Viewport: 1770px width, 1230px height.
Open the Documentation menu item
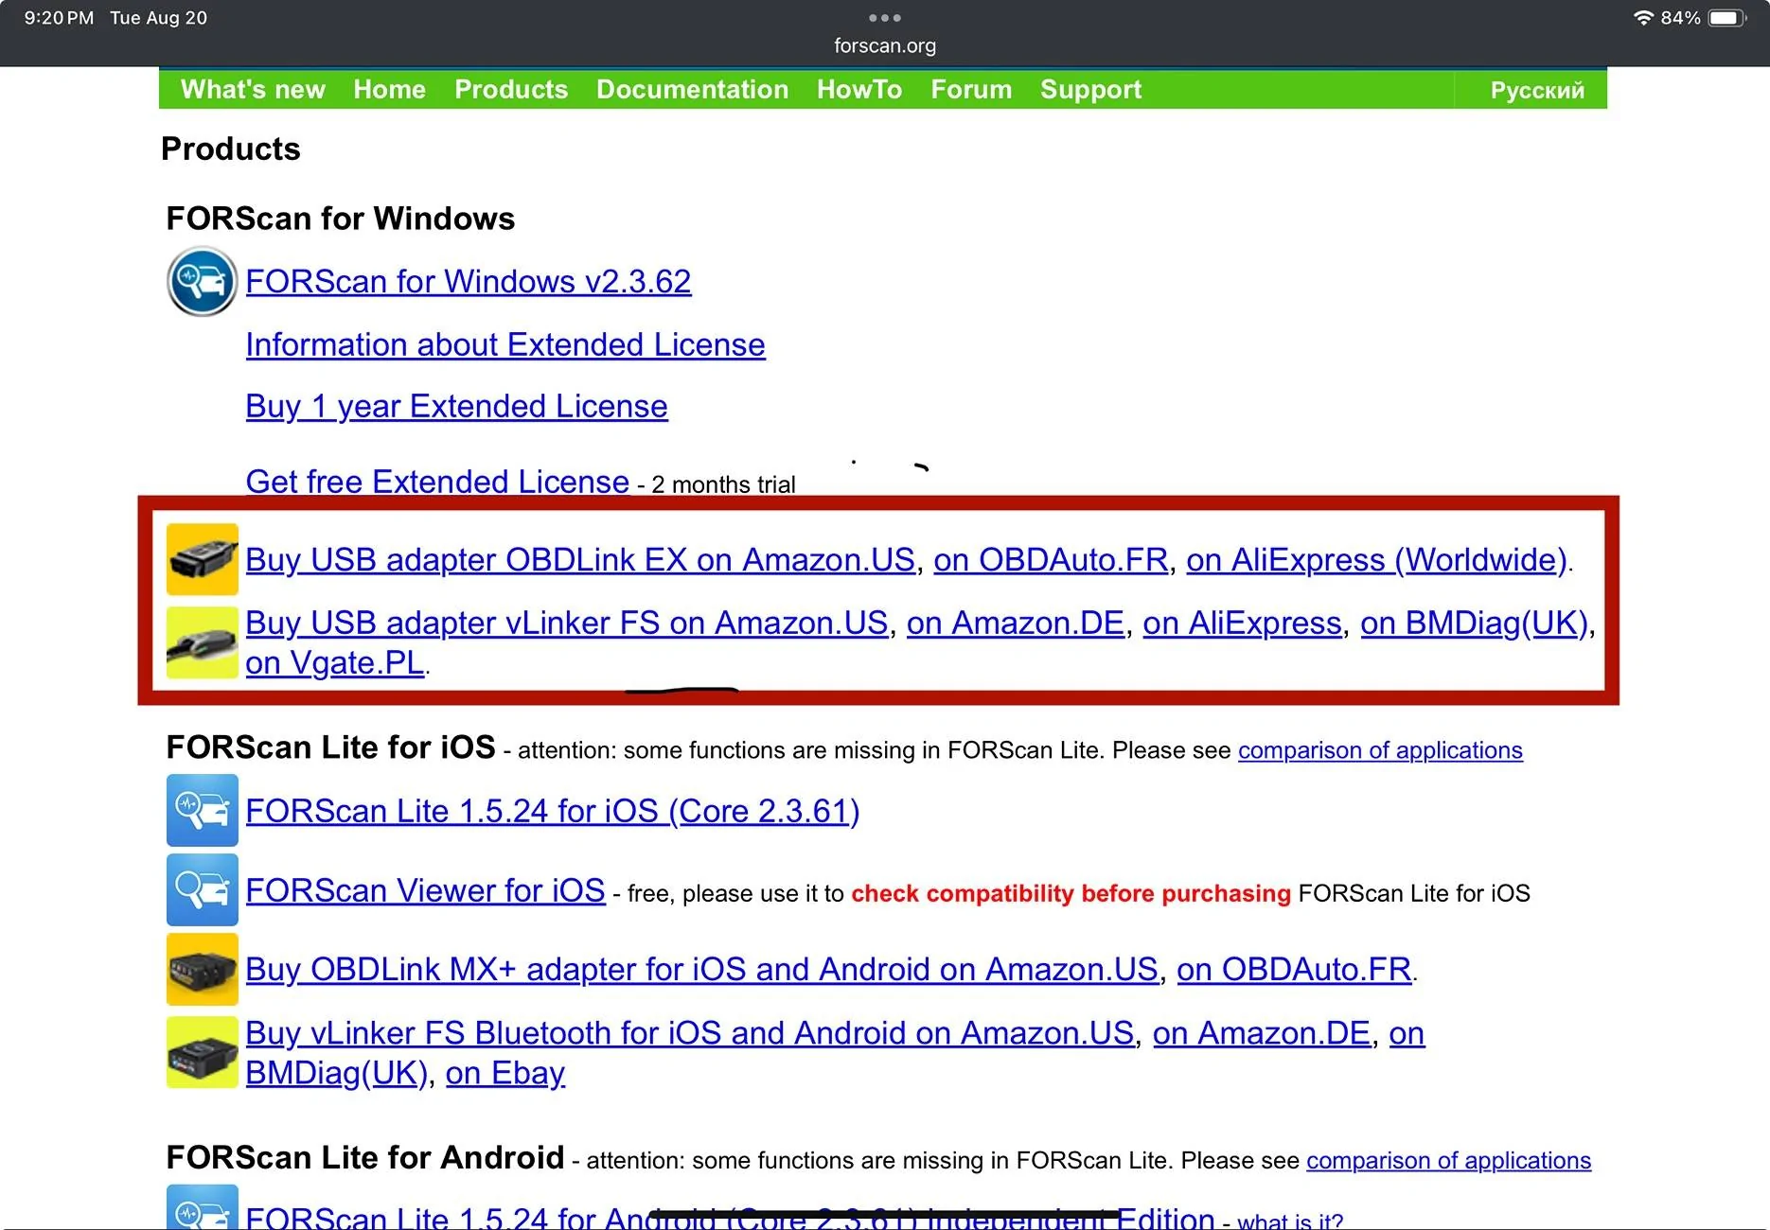coord(692,89)
